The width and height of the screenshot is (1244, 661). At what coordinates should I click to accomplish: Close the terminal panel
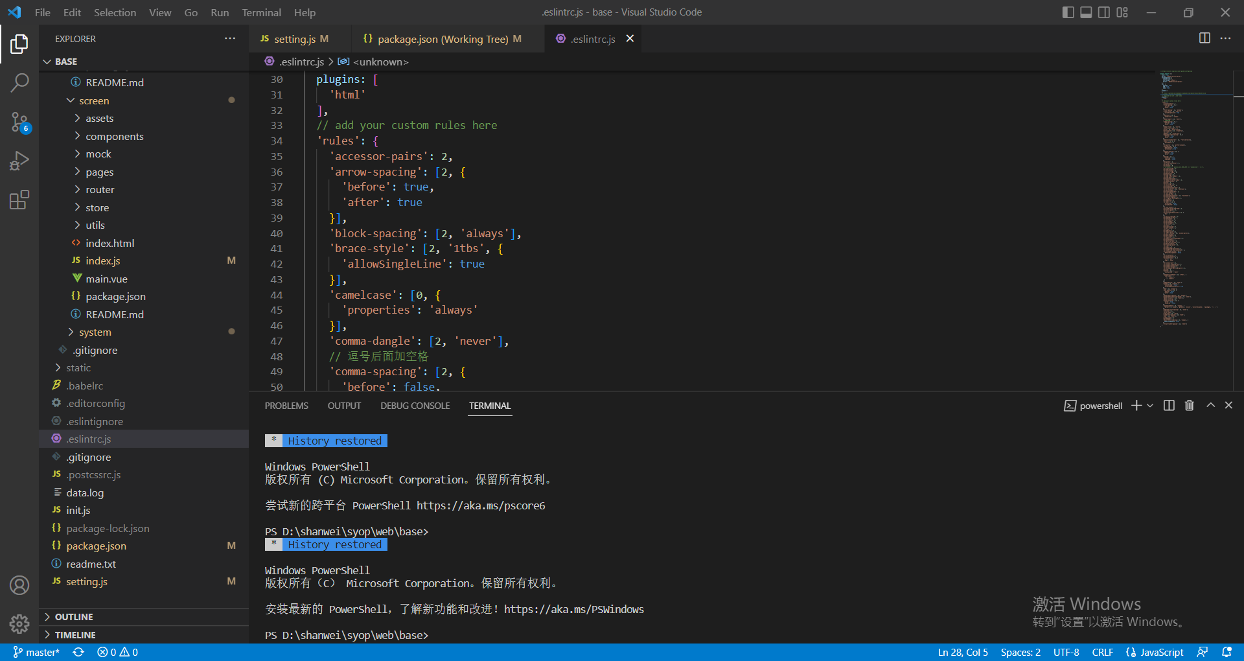pyautogui.click(x=1228, y=406)
